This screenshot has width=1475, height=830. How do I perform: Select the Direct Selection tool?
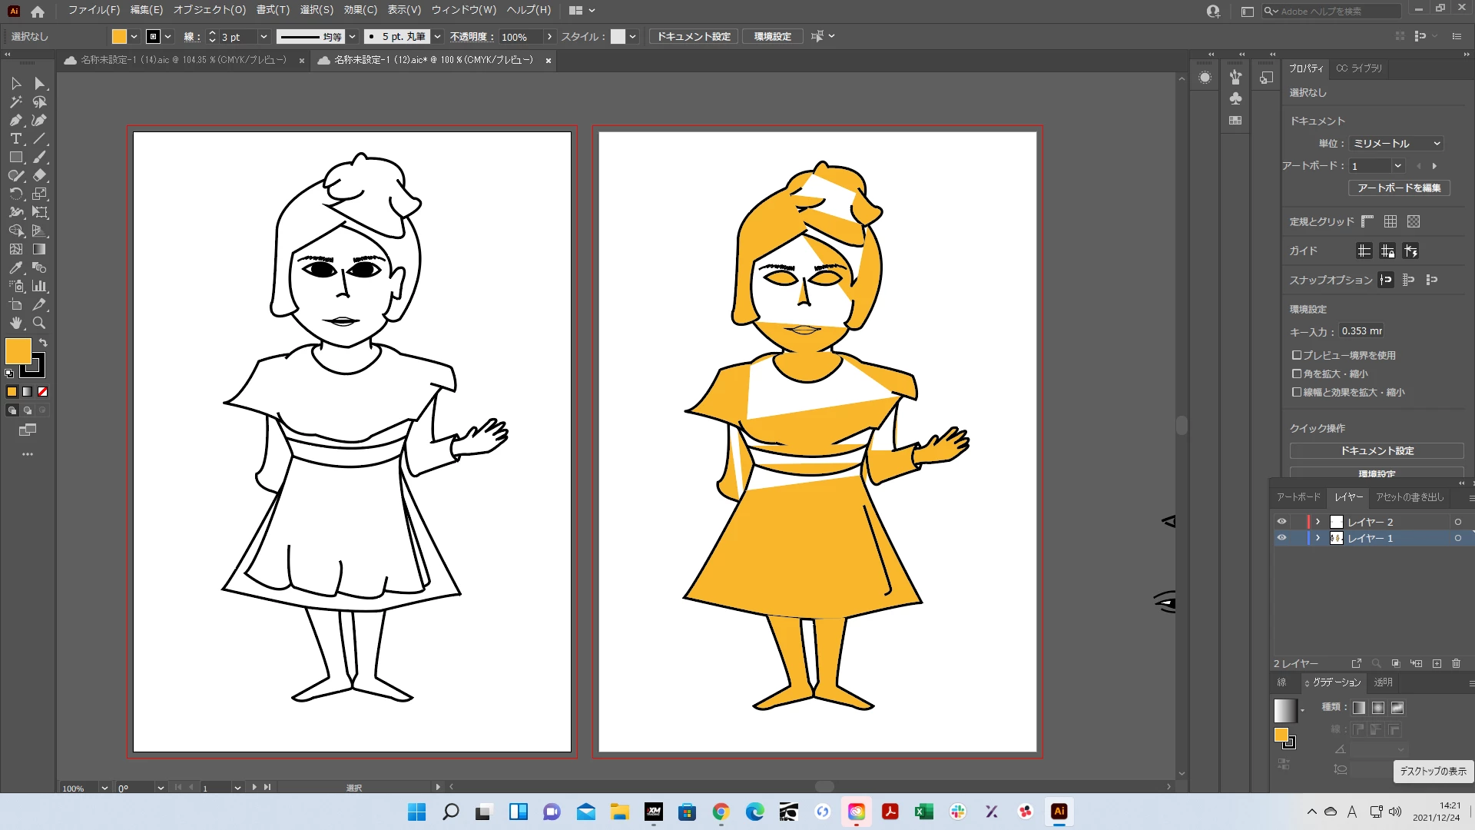tap(39, 83)
